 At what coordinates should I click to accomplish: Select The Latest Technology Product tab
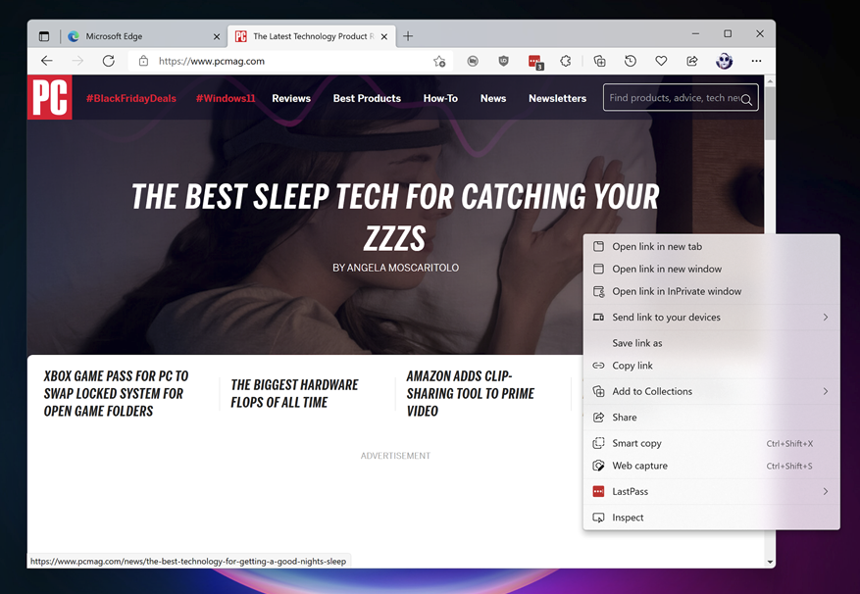tap(312, 36)
